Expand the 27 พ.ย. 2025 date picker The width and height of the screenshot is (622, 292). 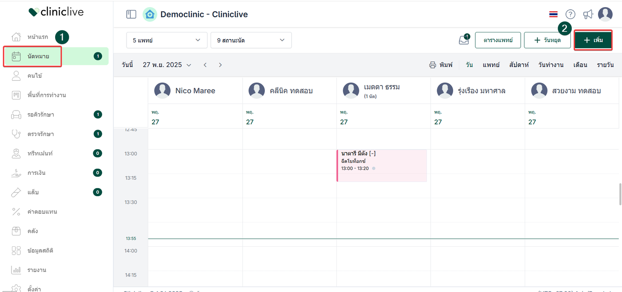167,65
